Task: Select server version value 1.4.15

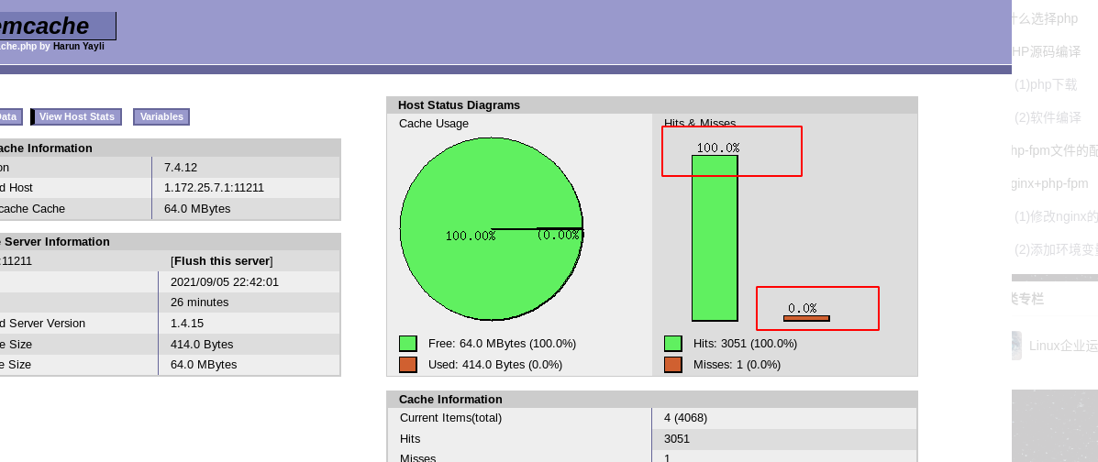Action: pos(185,324)
